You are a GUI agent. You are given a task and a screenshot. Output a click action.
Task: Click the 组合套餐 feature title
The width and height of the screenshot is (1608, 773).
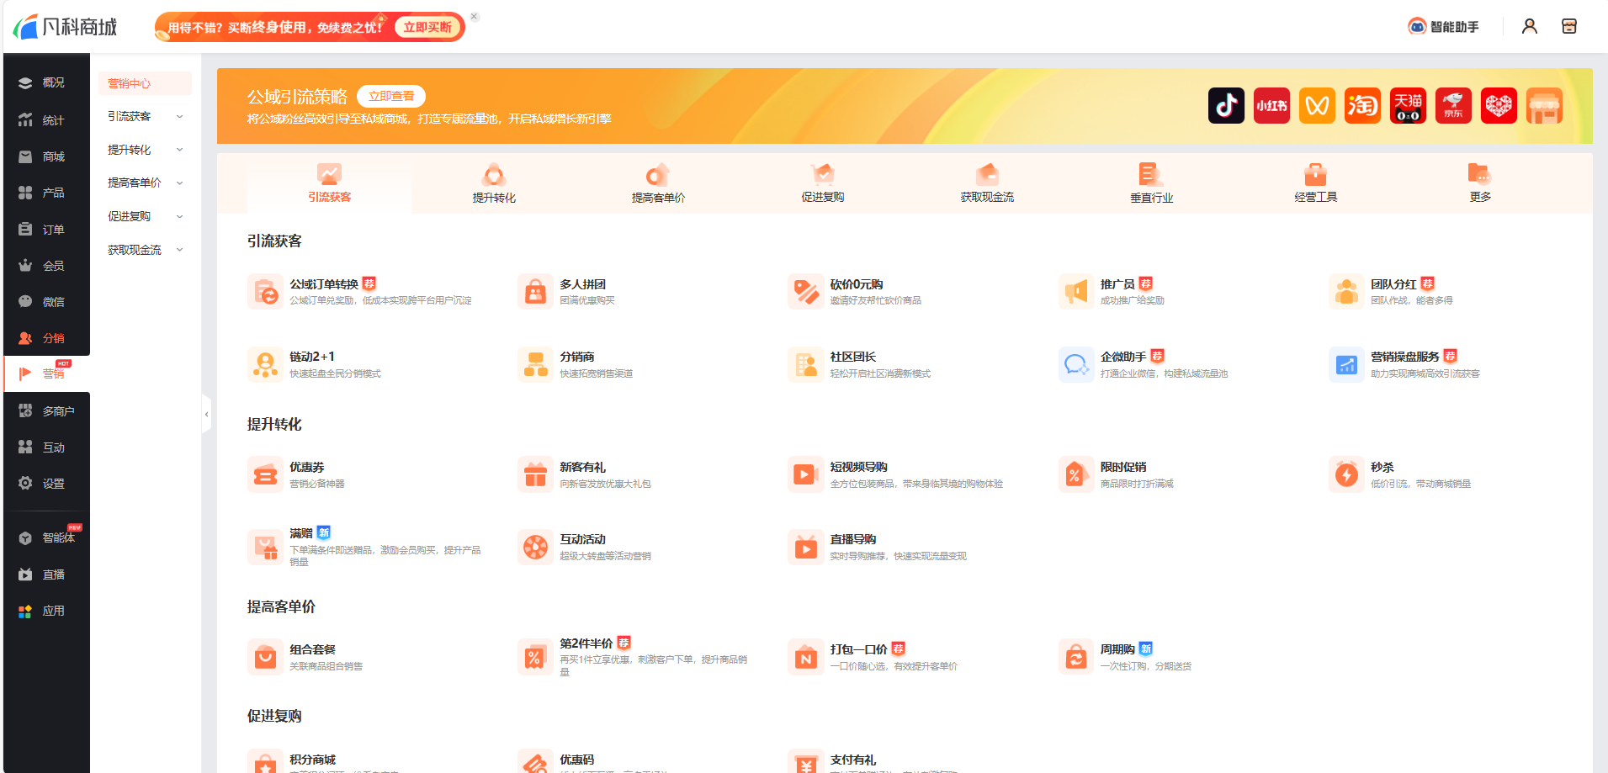(312, 649)
